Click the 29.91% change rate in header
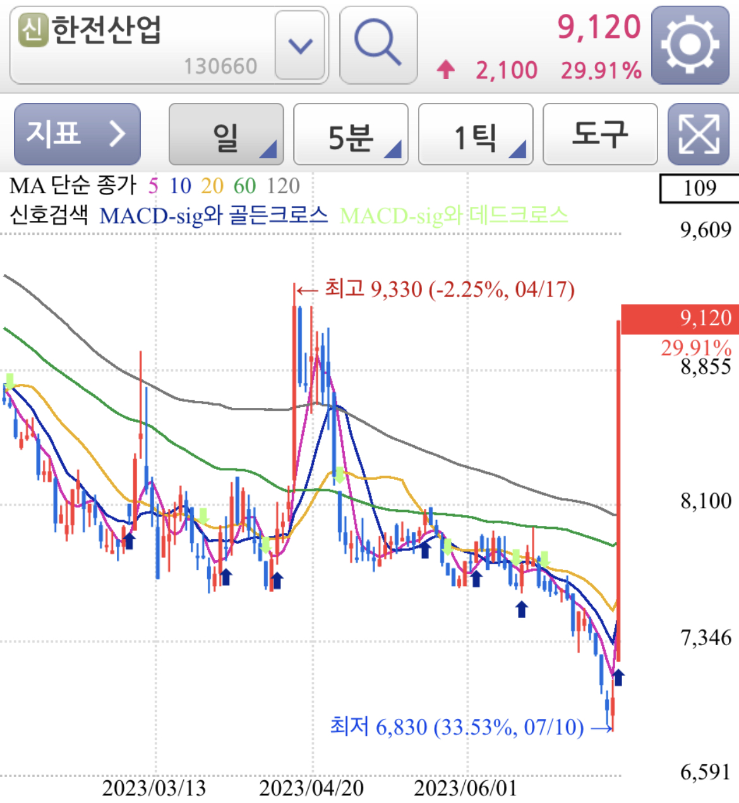Screen dimensions: 739x803 click(x=601, y=70)
